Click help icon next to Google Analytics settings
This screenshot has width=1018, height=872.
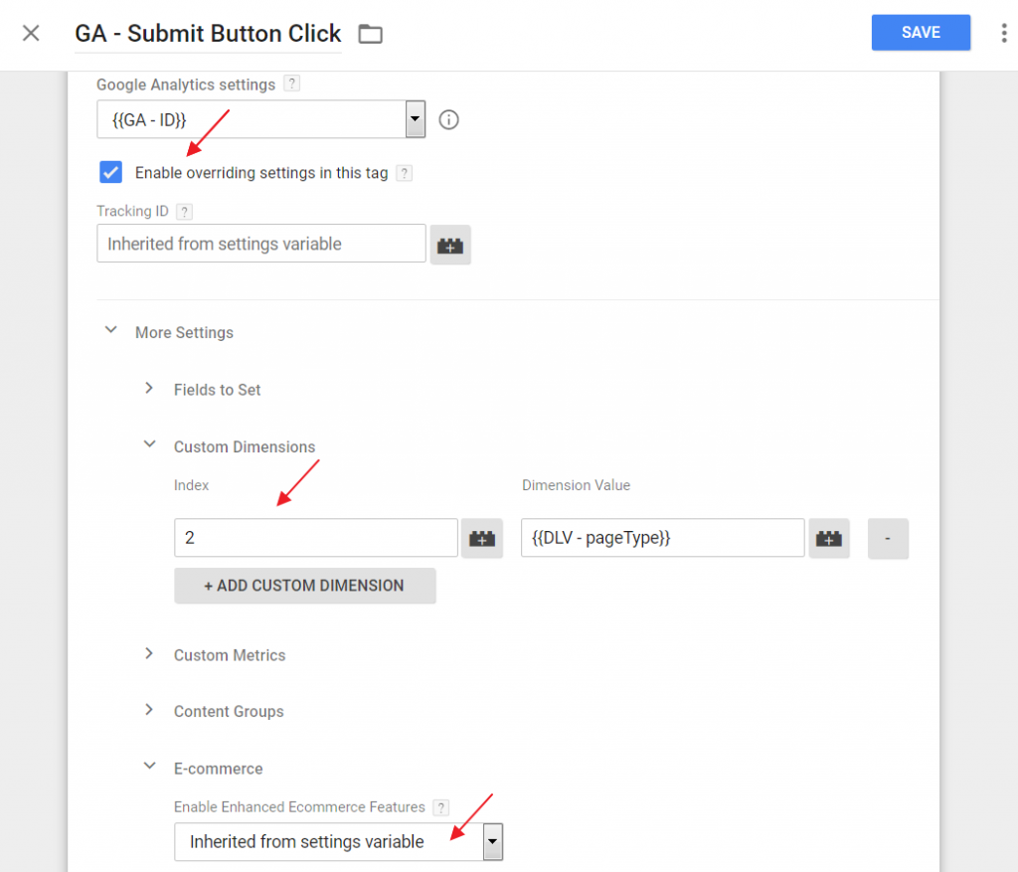pyautogui.click(x=291, y=85)
